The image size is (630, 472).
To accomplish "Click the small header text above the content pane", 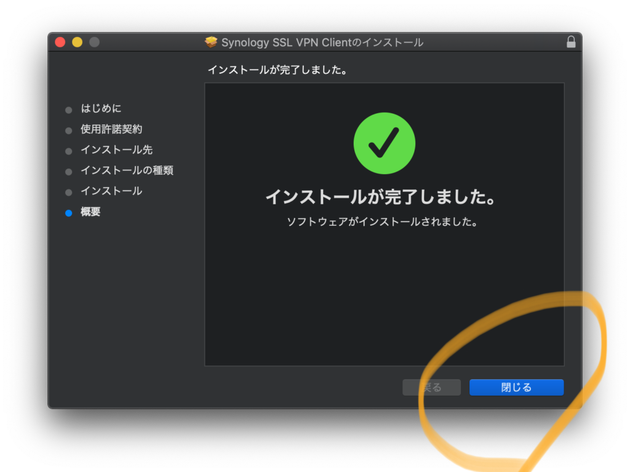I will point(277,70).
